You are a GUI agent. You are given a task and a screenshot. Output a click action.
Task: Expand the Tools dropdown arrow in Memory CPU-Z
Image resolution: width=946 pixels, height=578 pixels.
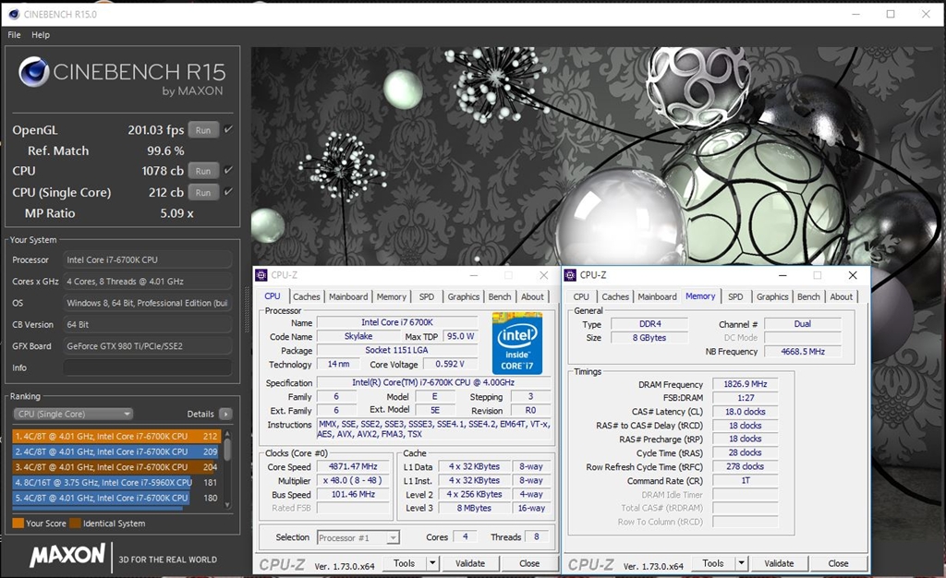740,563
